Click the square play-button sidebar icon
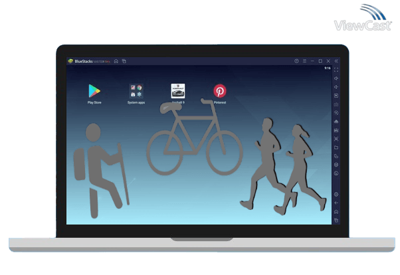 336,96
